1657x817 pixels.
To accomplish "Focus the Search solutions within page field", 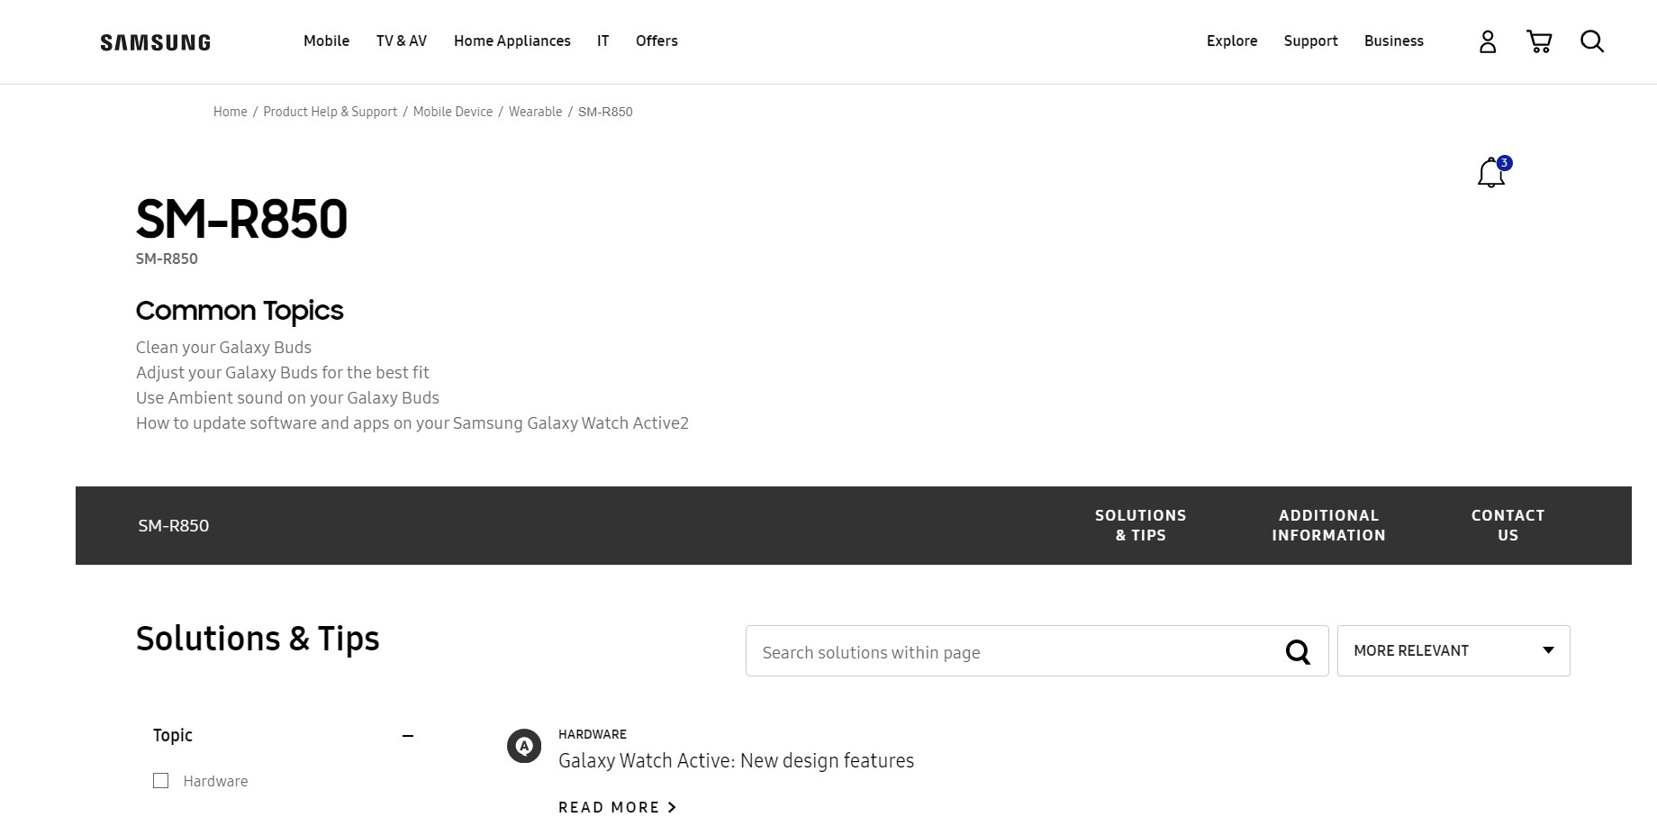I will coord(1013,651).
